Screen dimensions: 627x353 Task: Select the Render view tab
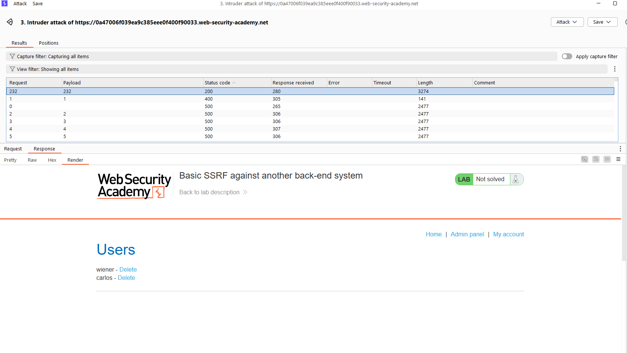pyautogui.click(x=75, y=160)
